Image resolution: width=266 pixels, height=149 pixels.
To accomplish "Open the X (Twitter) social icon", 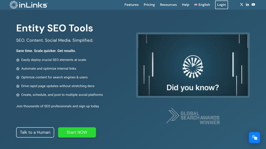I will [x=242, y=5].
